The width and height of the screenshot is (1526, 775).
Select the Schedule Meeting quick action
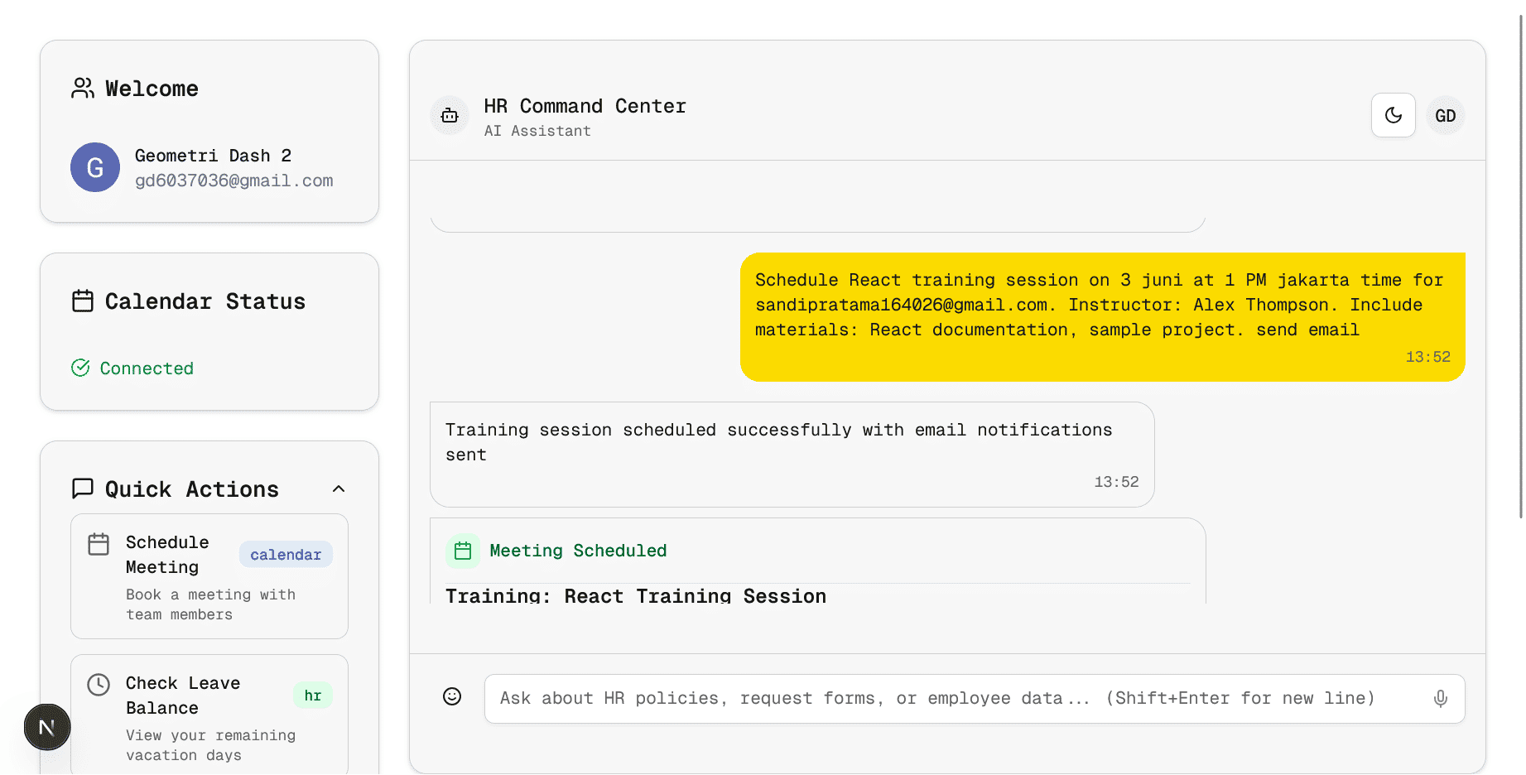[x=209, y=576]
